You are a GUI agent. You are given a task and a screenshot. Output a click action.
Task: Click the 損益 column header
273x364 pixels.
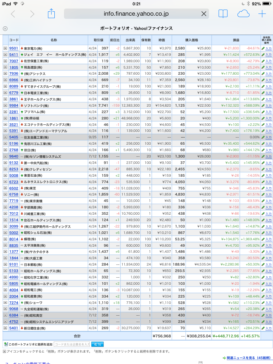(x=236, y=40)
